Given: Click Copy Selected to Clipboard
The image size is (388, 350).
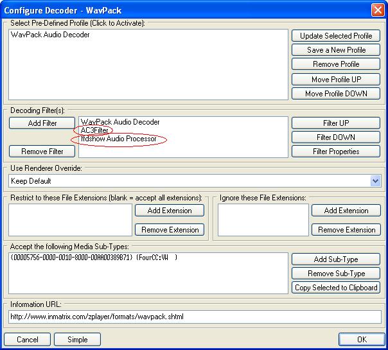Looking at the screenshot, I should point(336,288).
